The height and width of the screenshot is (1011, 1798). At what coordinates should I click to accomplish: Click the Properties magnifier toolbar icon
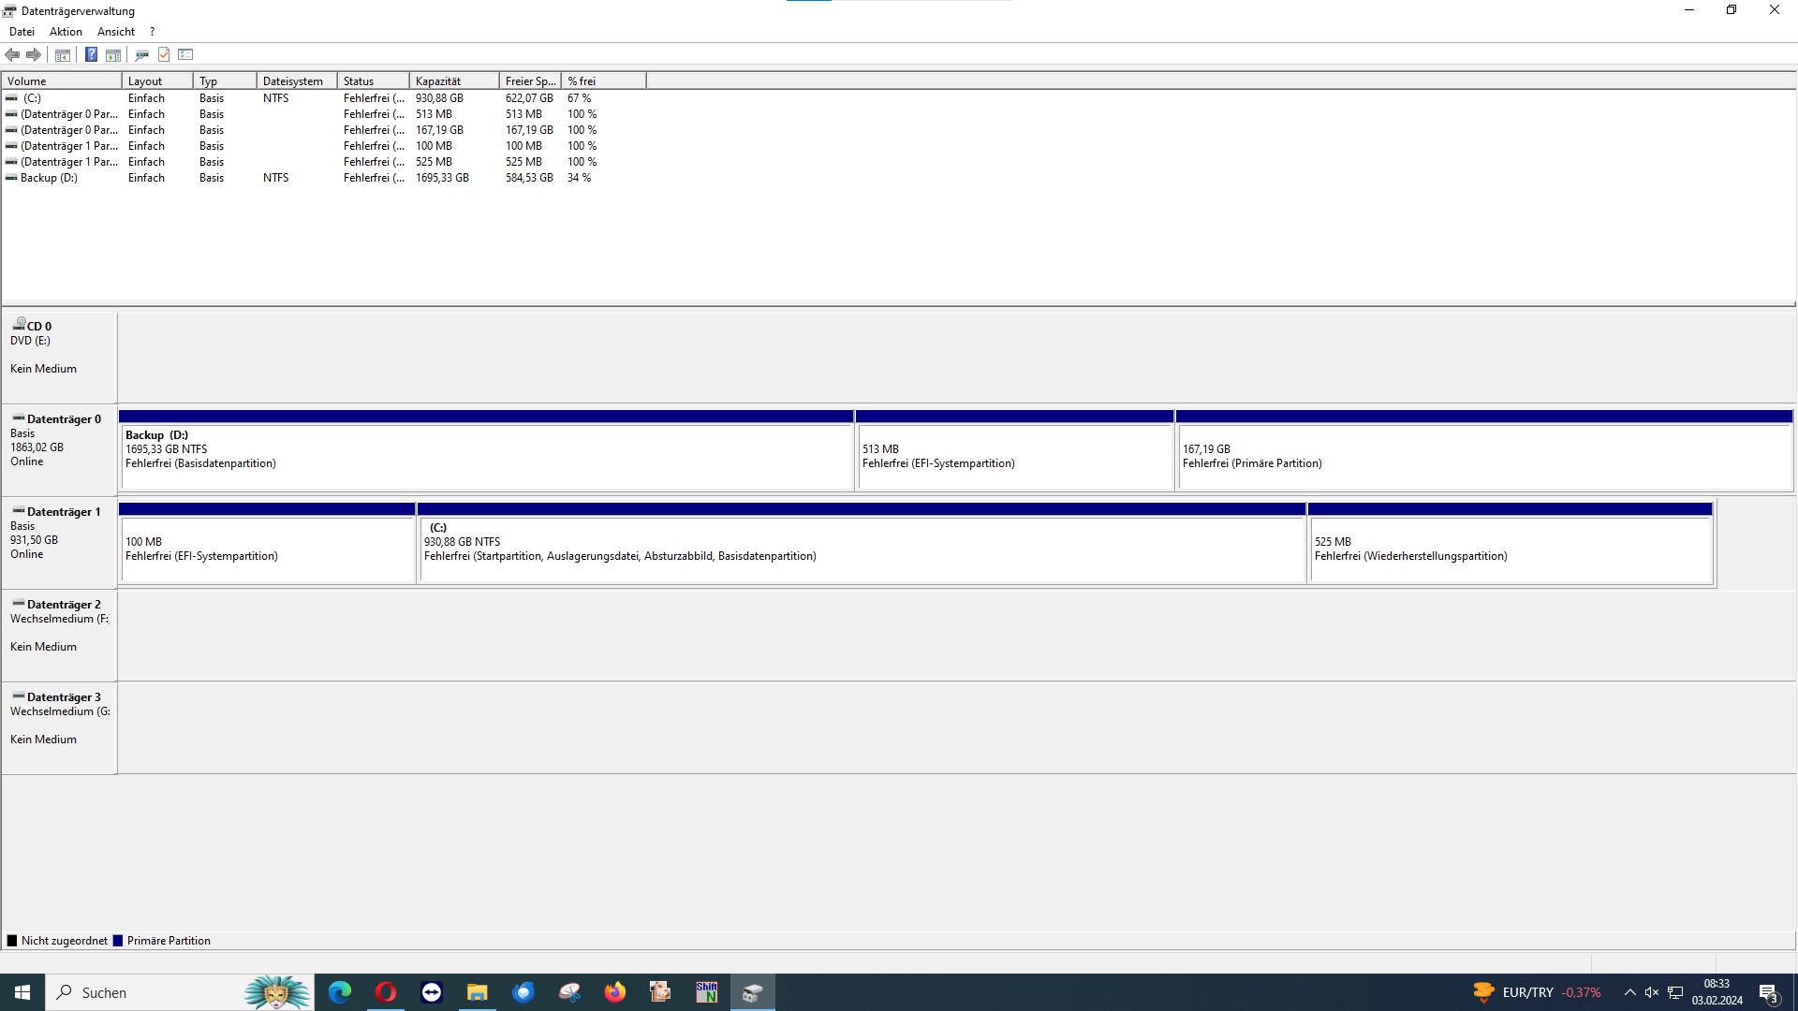coord(141,54)
